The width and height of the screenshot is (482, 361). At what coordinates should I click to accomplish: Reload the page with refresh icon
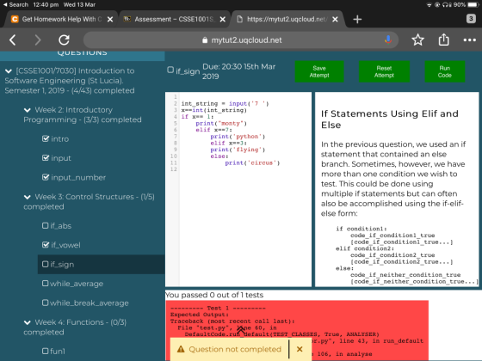(x=64, y=40)
